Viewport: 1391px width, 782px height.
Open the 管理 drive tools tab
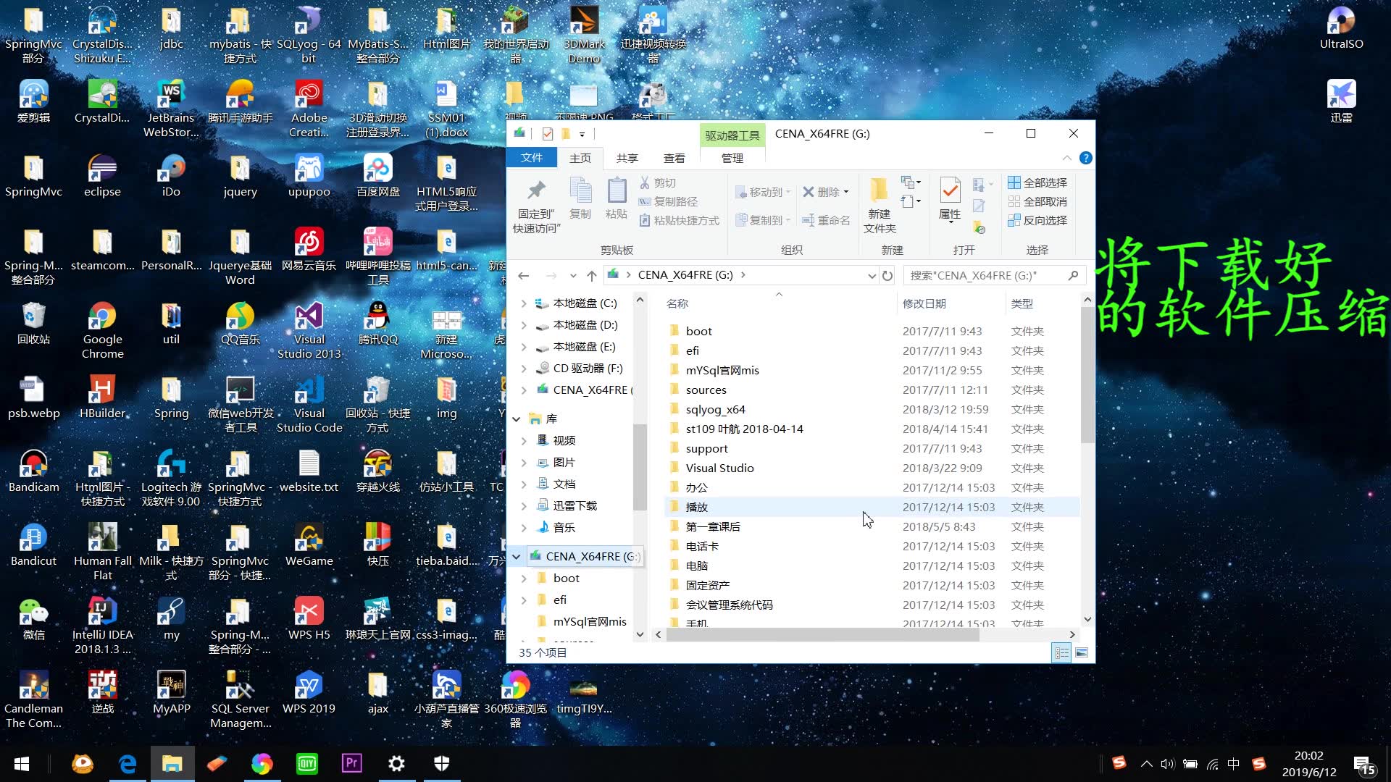pos(732,158)
